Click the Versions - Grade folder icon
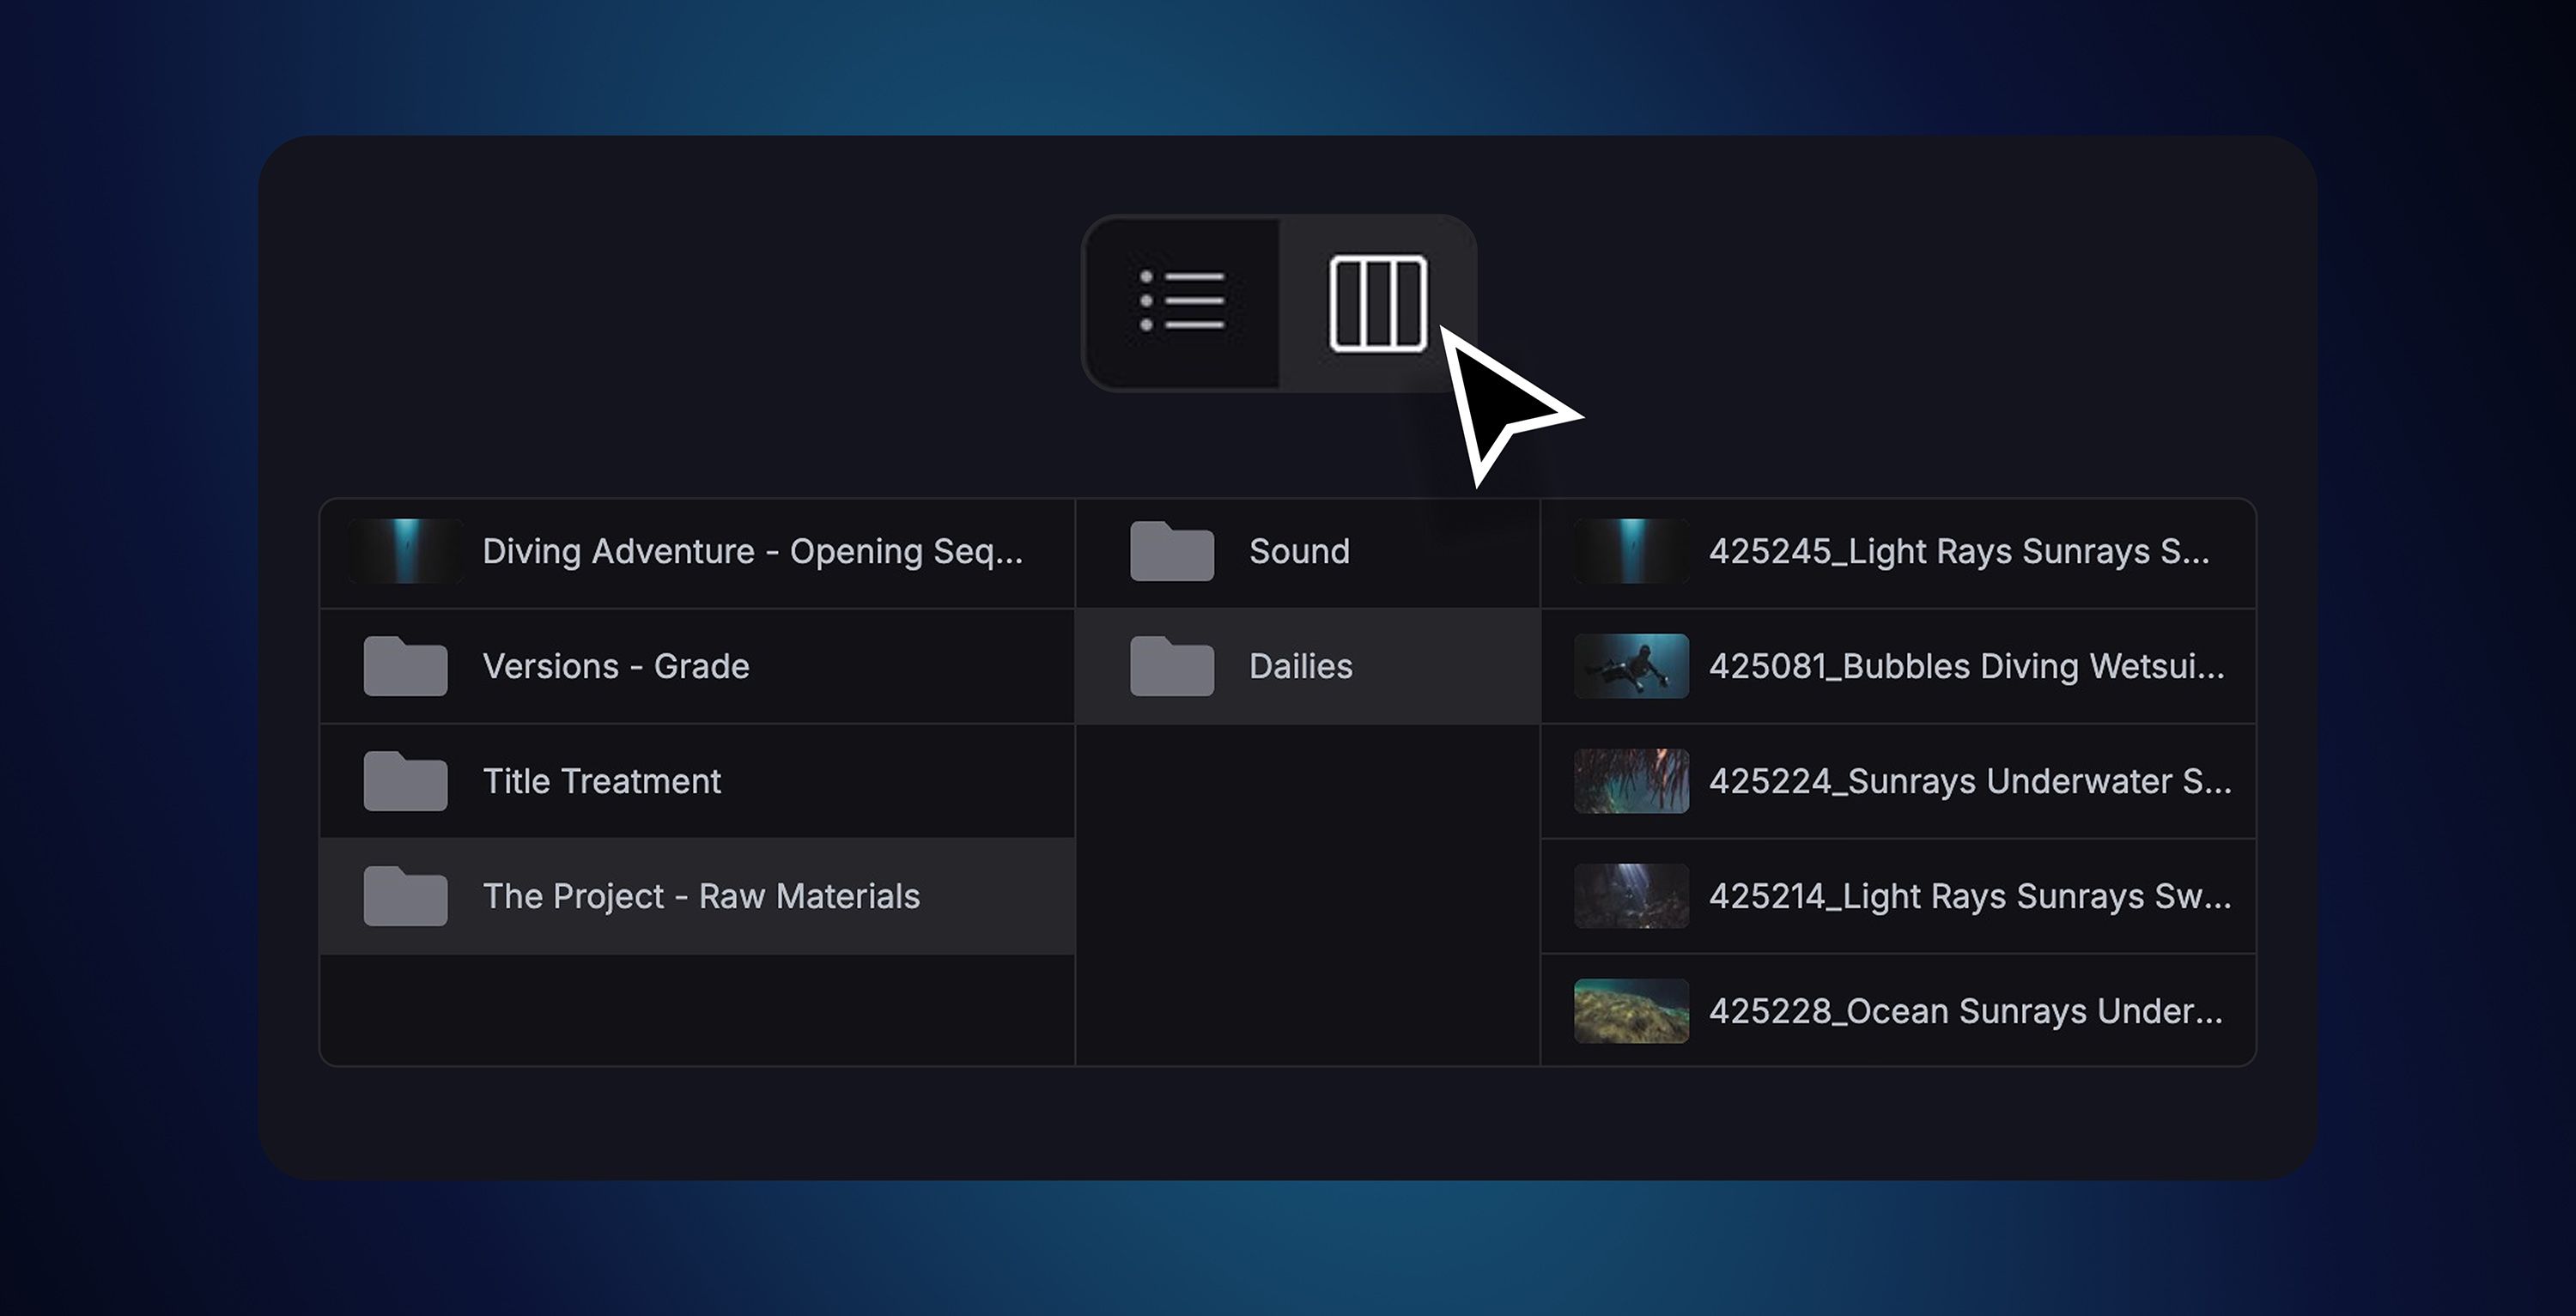 pos(405,666)
